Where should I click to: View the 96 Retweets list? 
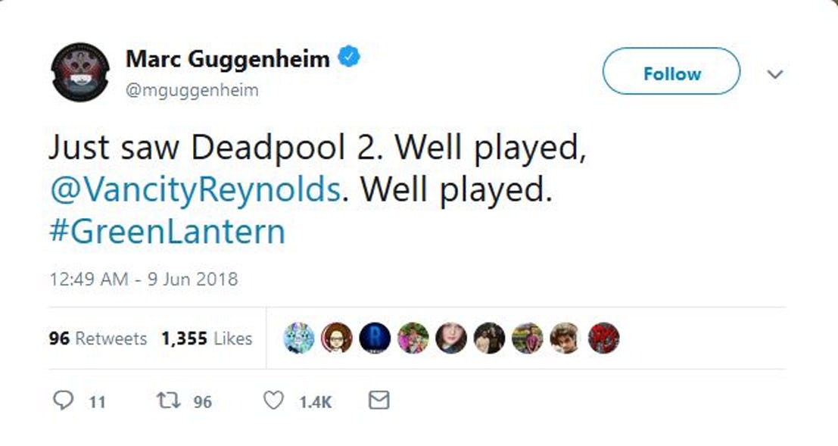98,338
